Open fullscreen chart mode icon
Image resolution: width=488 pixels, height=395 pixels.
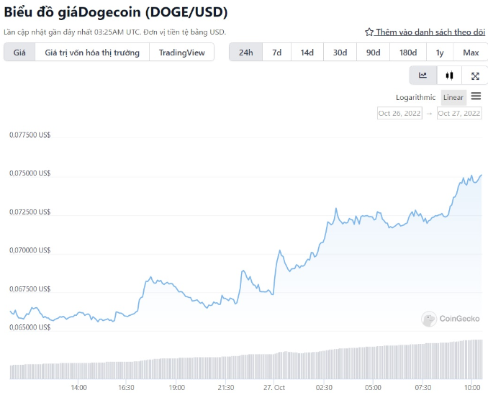(475, 76)
